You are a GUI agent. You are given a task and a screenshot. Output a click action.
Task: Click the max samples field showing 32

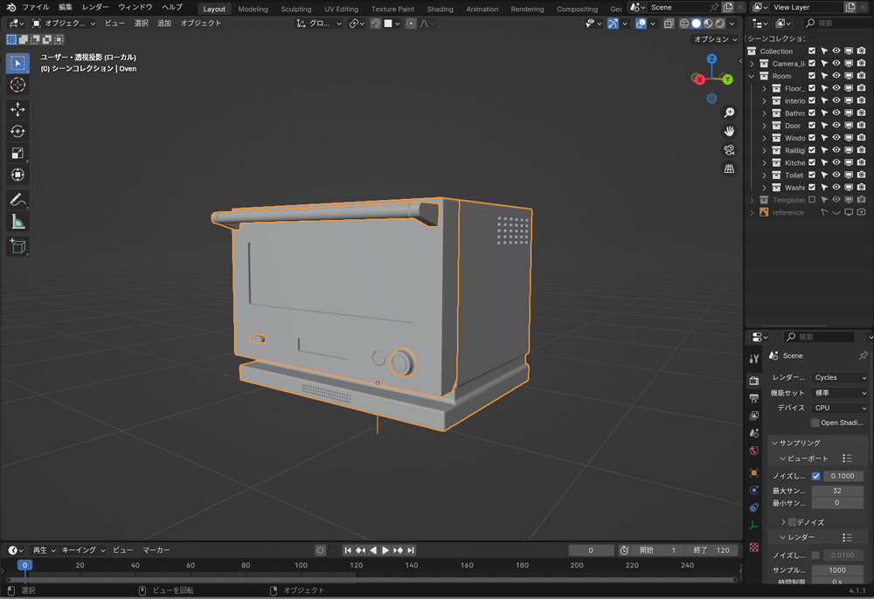pyautogui.click(x=836, y=491)
